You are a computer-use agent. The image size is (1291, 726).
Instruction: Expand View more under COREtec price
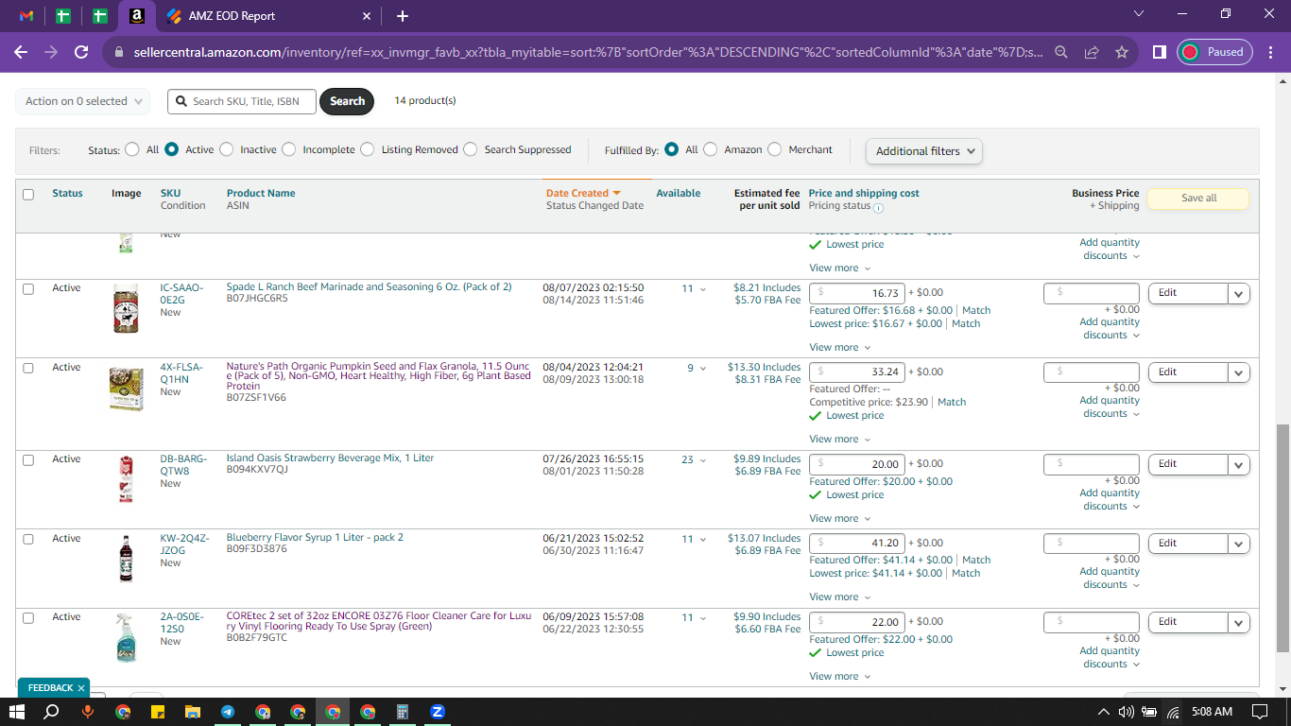(839, 677)
